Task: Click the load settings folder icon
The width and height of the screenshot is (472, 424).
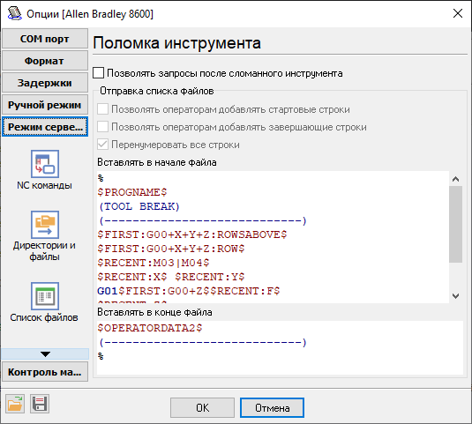Action: pyautogui.click(x=15, y=404)
